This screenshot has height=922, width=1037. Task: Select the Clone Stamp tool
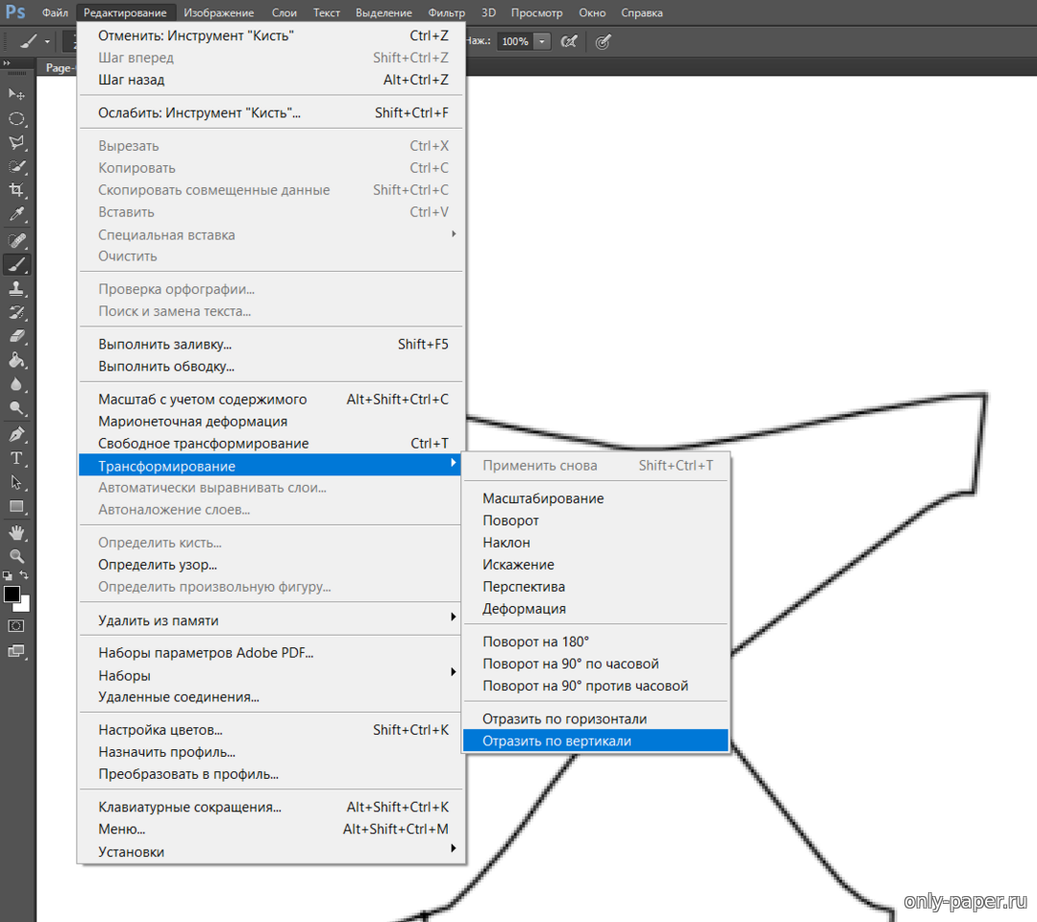(17, 288)
